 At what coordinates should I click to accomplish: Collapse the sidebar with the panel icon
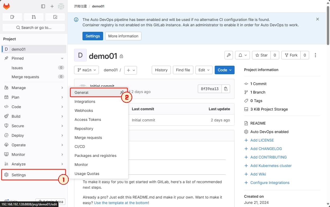click(x=43, y=6)
